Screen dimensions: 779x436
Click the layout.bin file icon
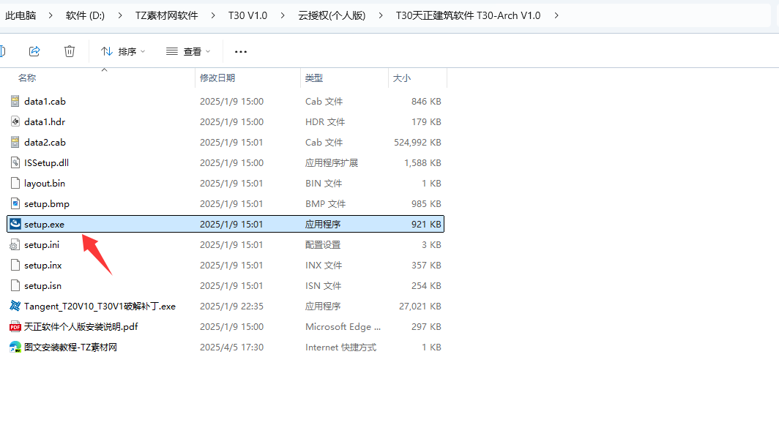pos(15,183)
